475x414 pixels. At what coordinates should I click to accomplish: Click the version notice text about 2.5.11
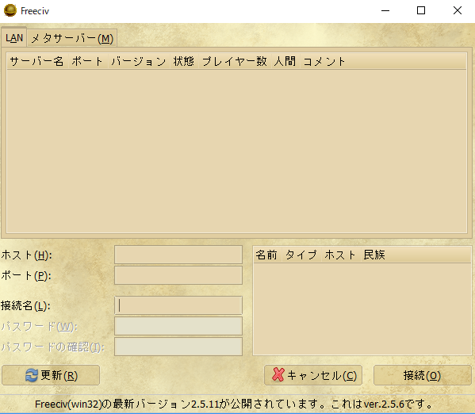(235, 404)
